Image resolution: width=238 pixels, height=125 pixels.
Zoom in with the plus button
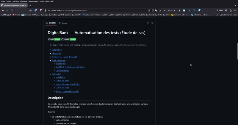(x=174, y=10)
